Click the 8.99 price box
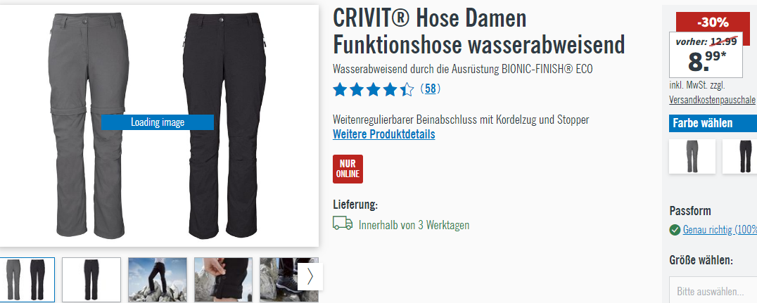Image resolution: width=757 pixels, height=303 pixels. click(x=706, y=56)
